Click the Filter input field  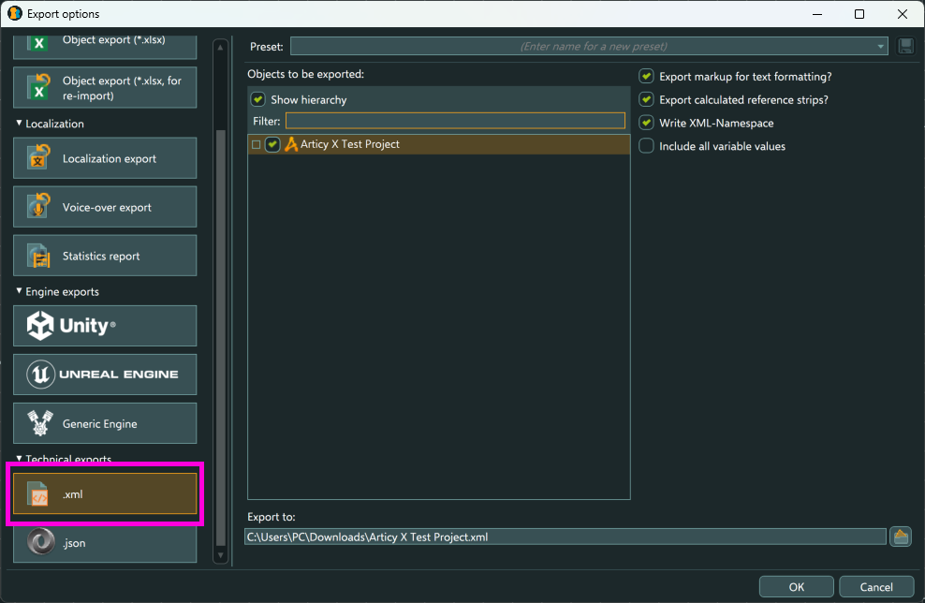tap(455, 121)
